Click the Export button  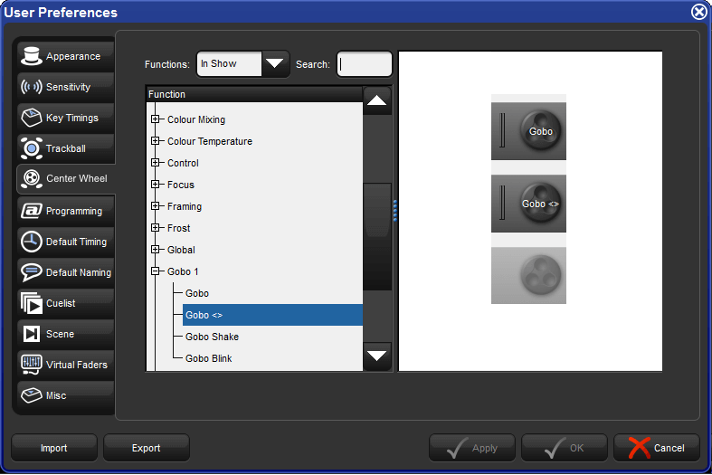147,448
